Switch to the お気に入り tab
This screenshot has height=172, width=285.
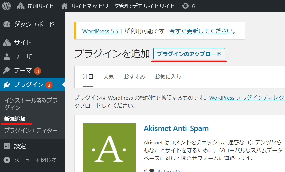pos(168,77)
